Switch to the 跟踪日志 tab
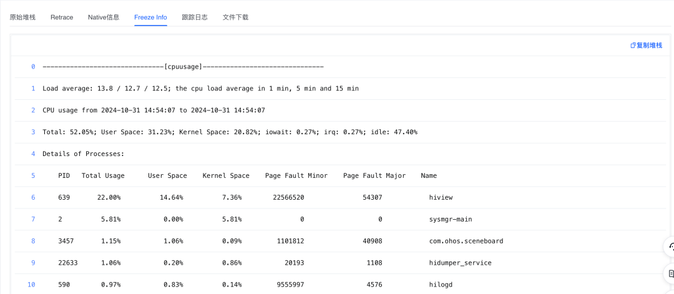674x294 pixels. [195, 17]
